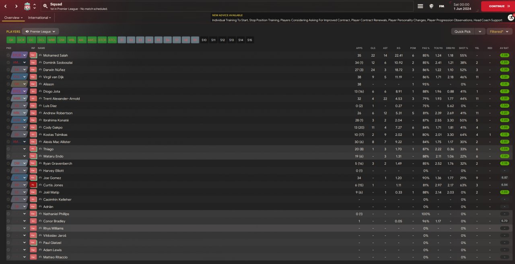
Task: Open position dropdown for Joe Gomez
Action: click(x=25, y=178)
